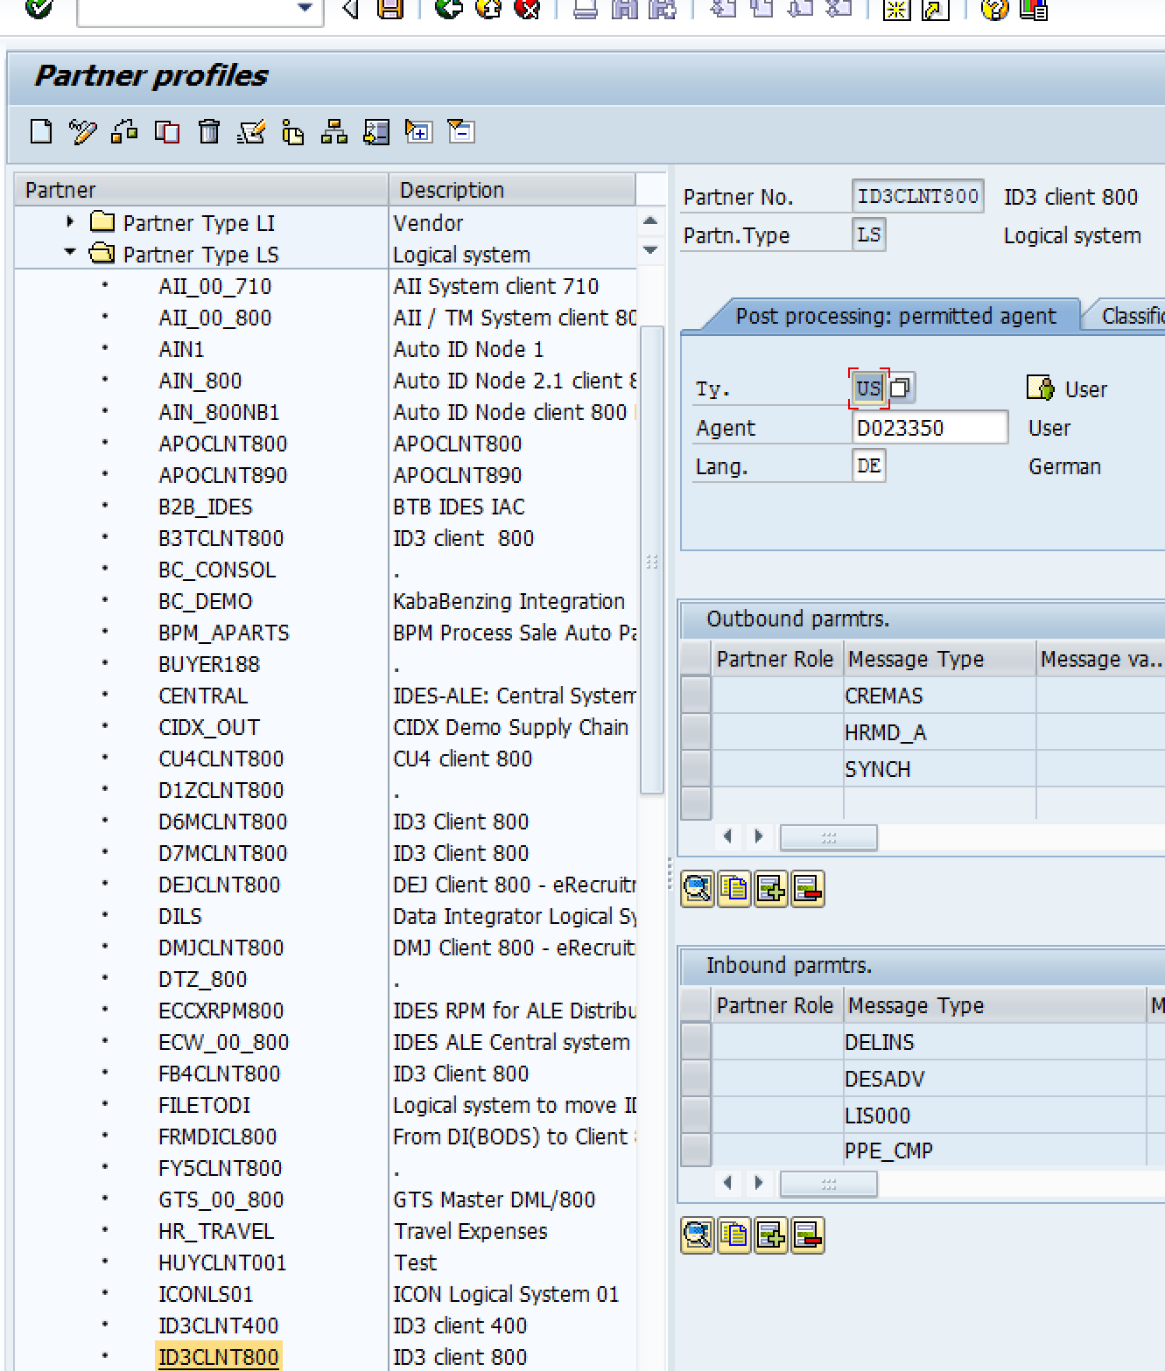
Task: Click the Agent input field
Action: (x=929, y=428)
